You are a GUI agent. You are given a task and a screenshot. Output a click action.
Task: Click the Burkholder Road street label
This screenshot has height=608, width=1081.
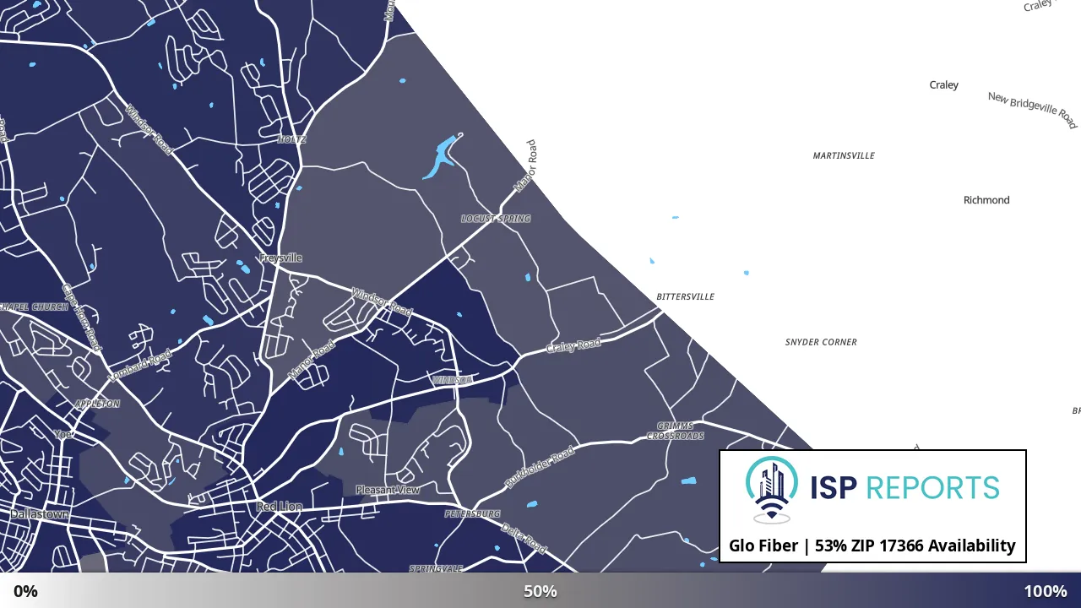pos(540,467)
